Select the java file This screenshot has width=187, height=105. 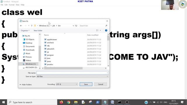coord(49,58)
